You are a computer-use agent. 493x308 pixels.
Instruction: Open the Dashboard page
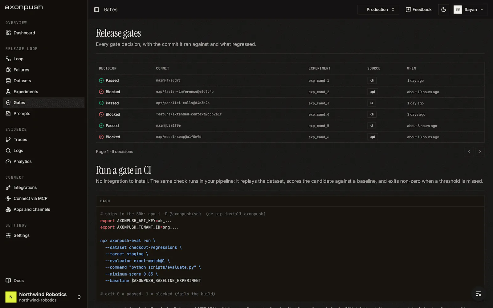point(43,33)
